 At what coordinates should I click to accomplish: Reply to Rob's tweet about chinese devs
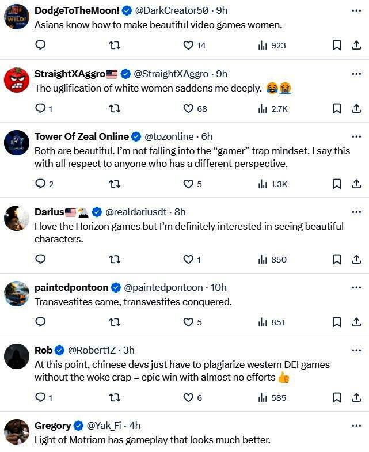40,397
